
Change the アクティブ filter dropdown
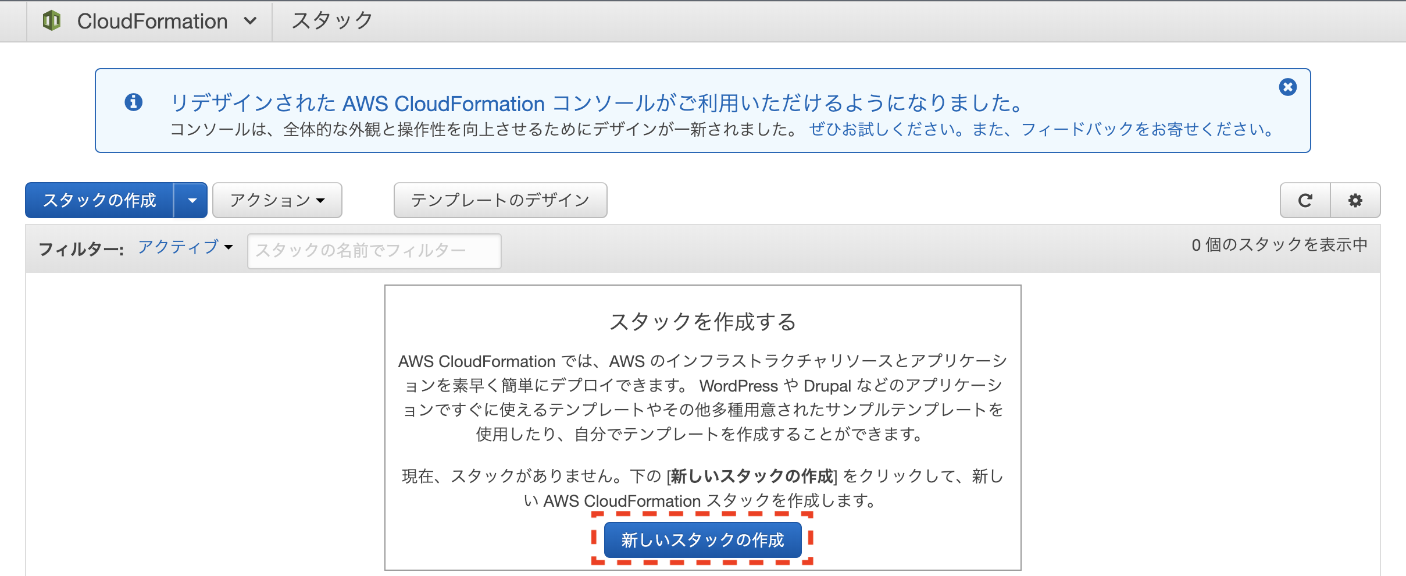(x=185, y=247)
